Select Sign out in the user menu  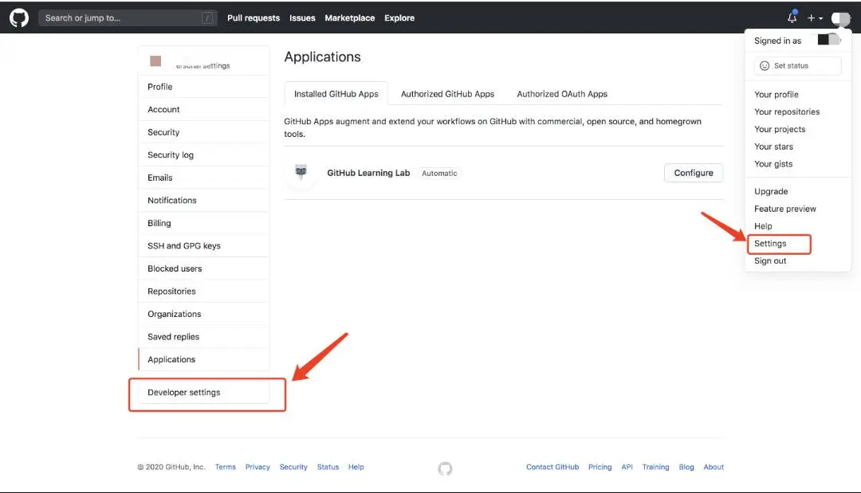[770, 261]
